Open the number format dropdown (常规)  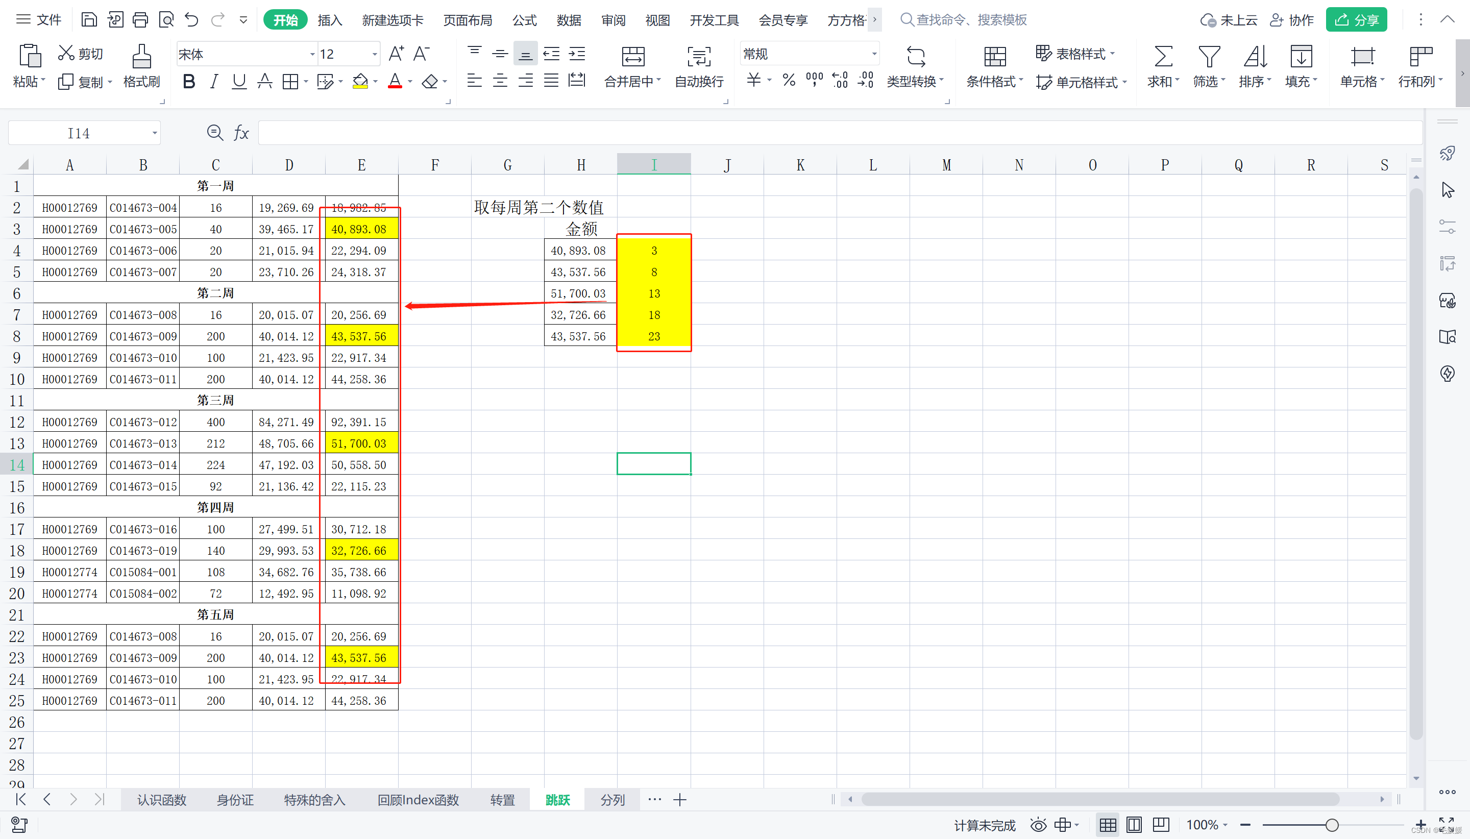tap(874, 54)
